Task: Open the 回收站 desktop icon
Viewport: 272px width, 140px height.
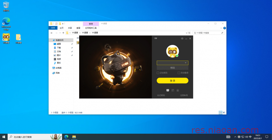Action: pos(6,7)
